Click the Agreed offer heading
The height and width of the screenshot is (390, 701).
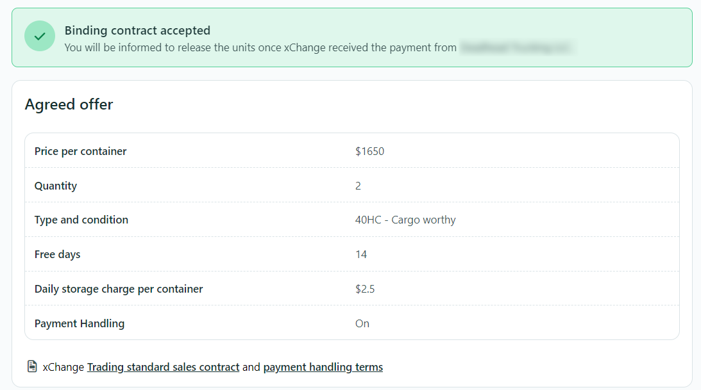[69, 104]
